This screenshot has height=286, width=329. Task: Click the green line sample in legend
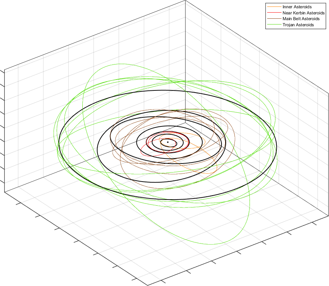[x=274, y=25]
